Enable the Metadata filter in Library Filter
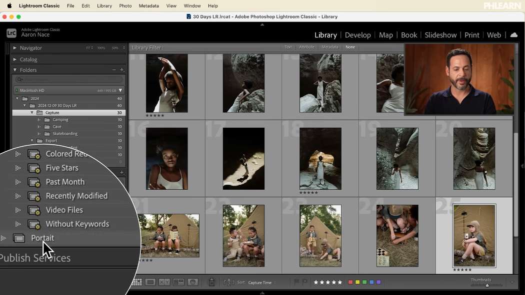The width and height of the screenshot is (525, 295). pyautogui.click(x=330, y=47)
